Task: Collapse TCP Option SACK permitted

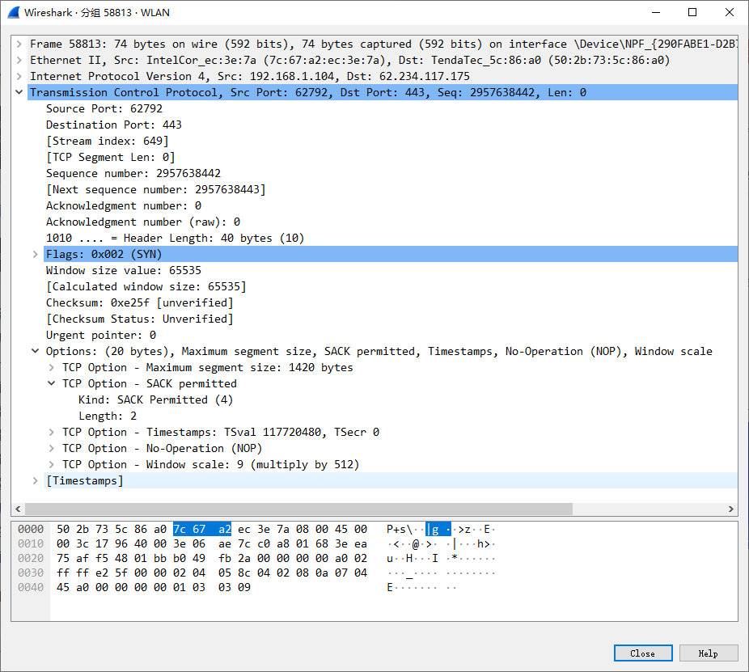Action: pyautogui.click(x=52, y=383)
